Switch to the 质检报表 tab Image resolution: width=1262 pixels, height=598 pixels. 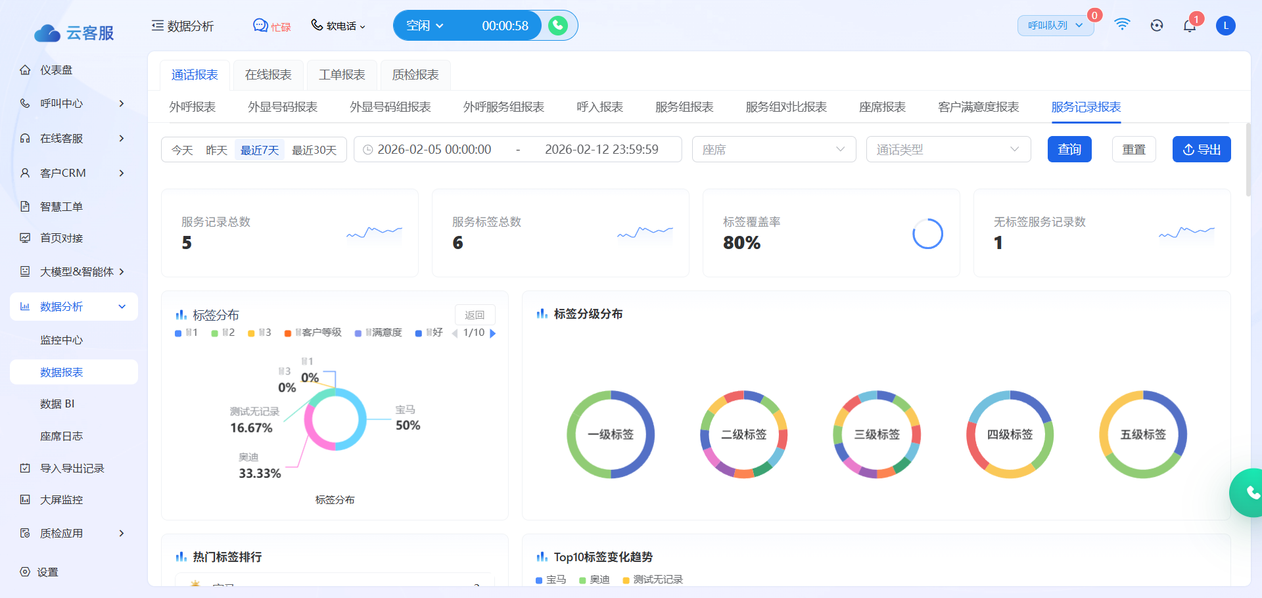tap(415, 75)
